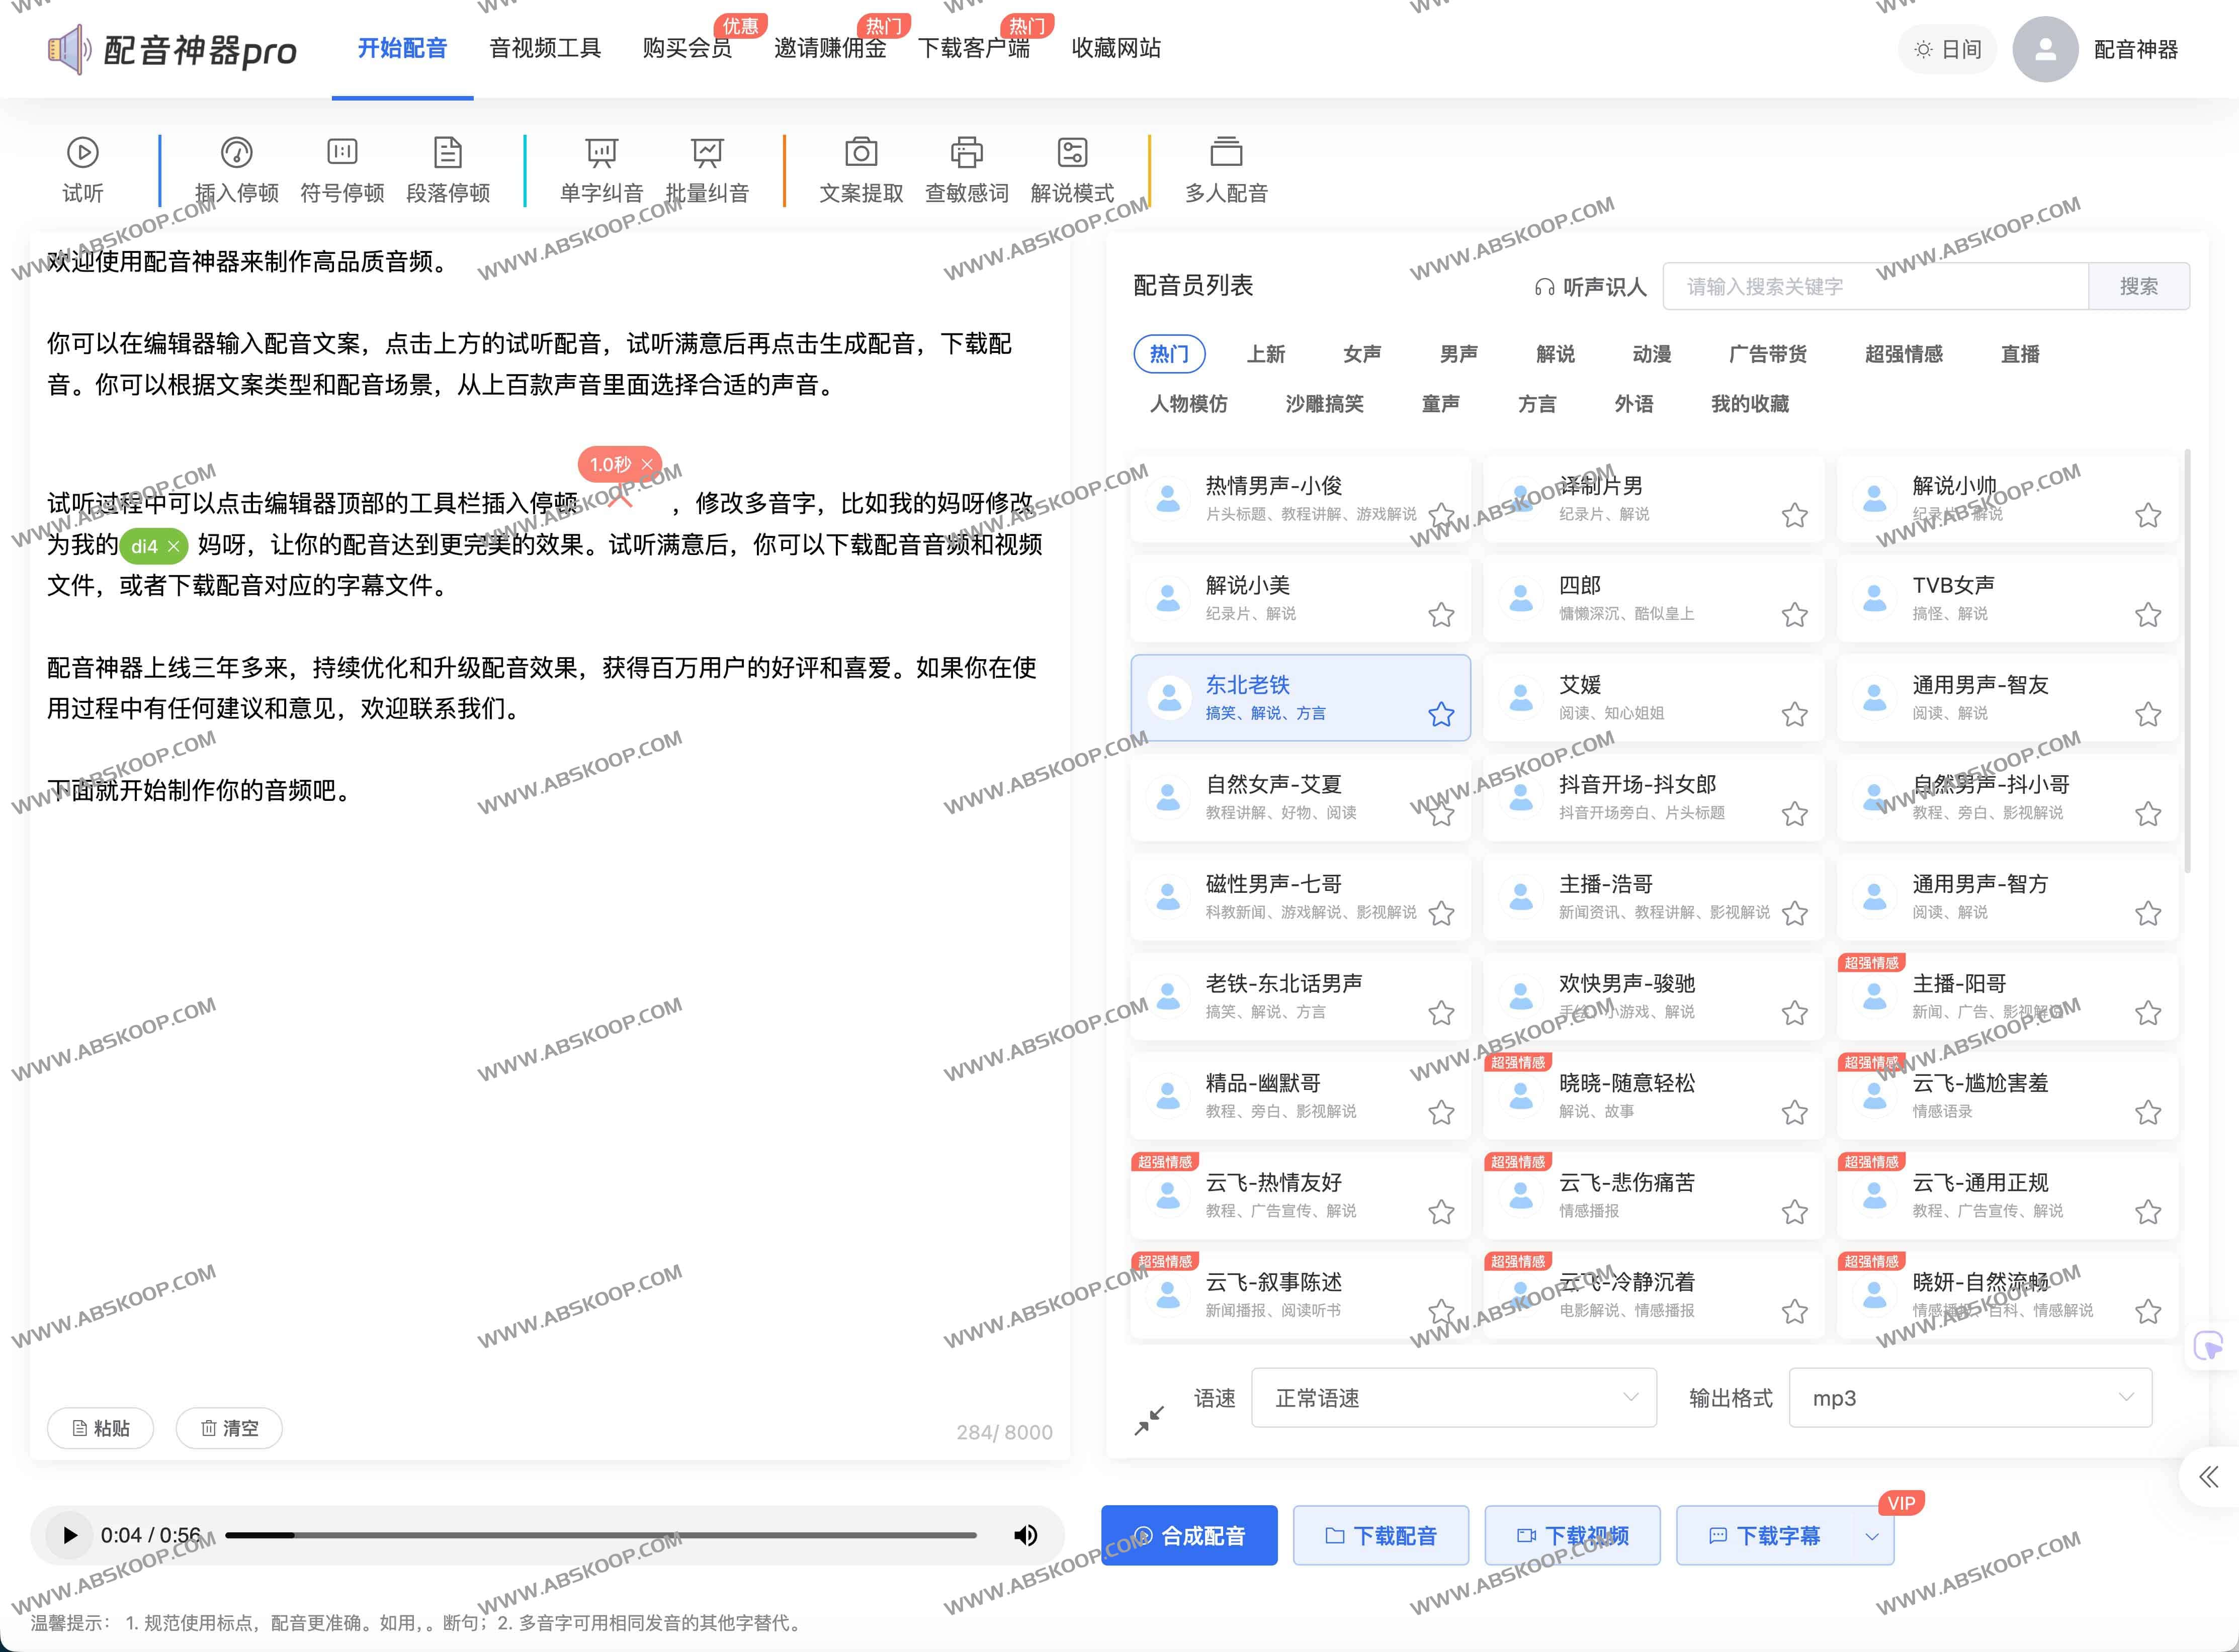Mute audio with the speaker volume icon
Screen dimensions: 2239x1652
tap(1025, 1535)
